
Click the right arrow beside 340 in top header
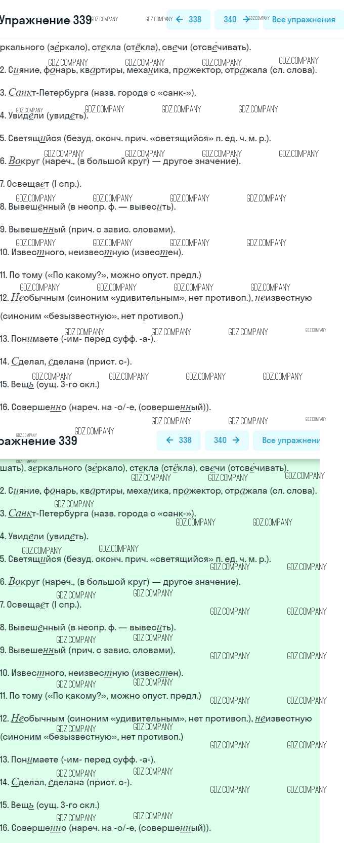(246, 20)
